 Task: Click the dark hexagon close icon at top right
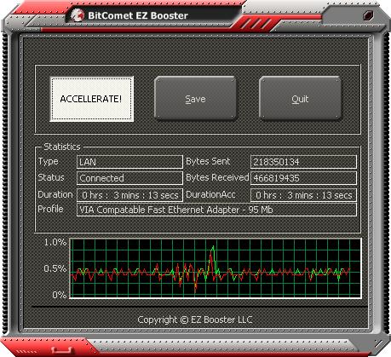[368, 15]
